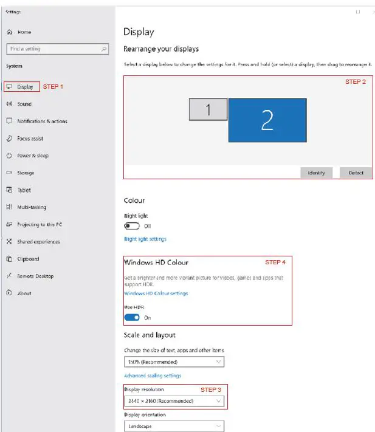
Task: Click the Clipboard icon
Action: pos(9,259)
